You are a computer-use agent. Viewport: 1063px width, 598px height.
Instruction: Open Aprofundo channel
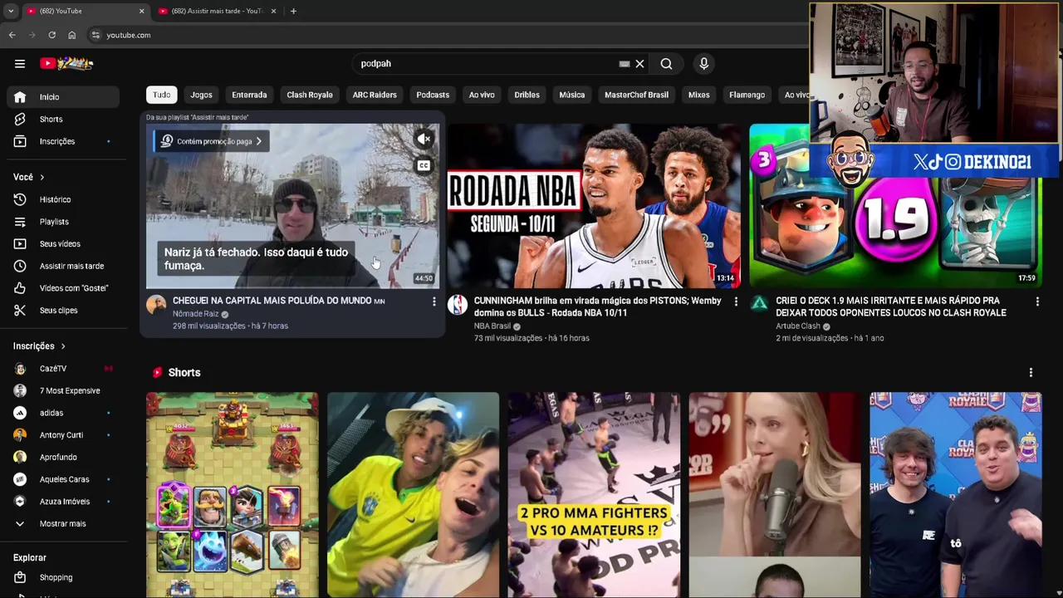tap(63, 457)
